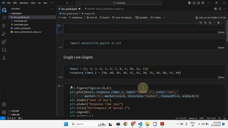Execute above cells icon in cell toolbar
This screenshot has height=128, width=228.
pos(205,23)
